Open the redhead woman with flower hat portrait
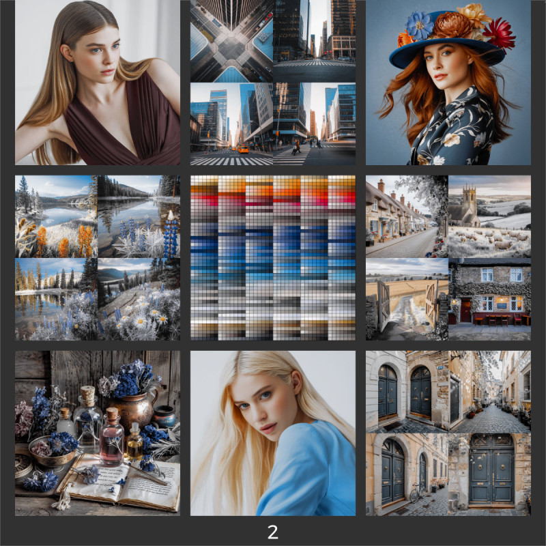The height and width of the screenshot is (546, 546). (x=448, y=82)
